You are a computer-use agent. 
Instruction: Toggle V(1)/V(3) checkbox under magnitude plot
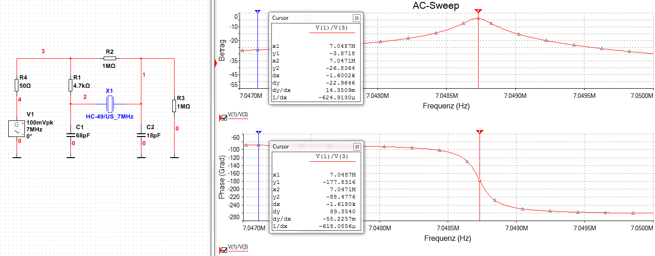click(224, 118)
